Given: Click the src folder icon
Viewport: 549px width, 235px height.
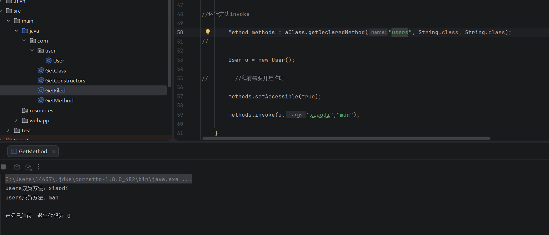Looking at the screenshot, I should 9,11.
